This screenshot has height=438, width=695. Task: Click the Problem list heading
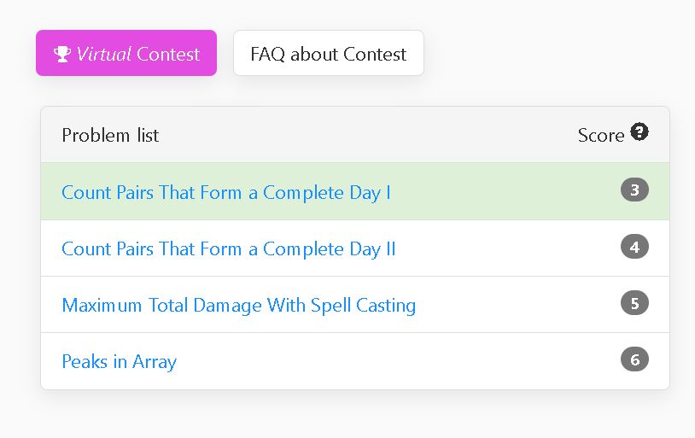[x=110, y=135]
